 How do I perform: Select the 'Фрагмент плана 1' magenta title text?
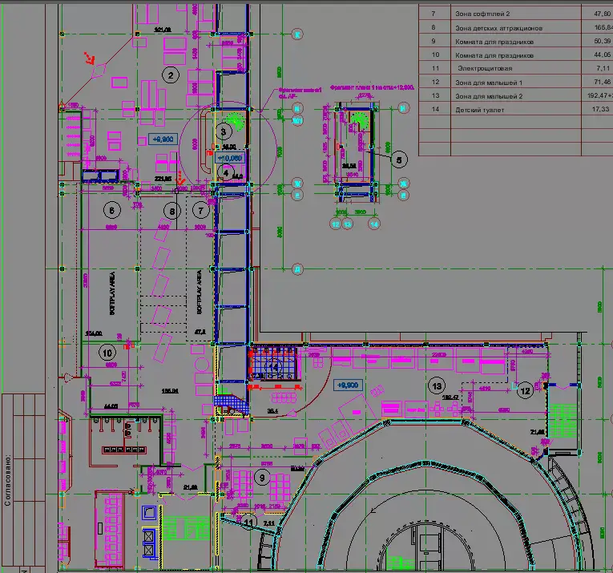point(372,87)
